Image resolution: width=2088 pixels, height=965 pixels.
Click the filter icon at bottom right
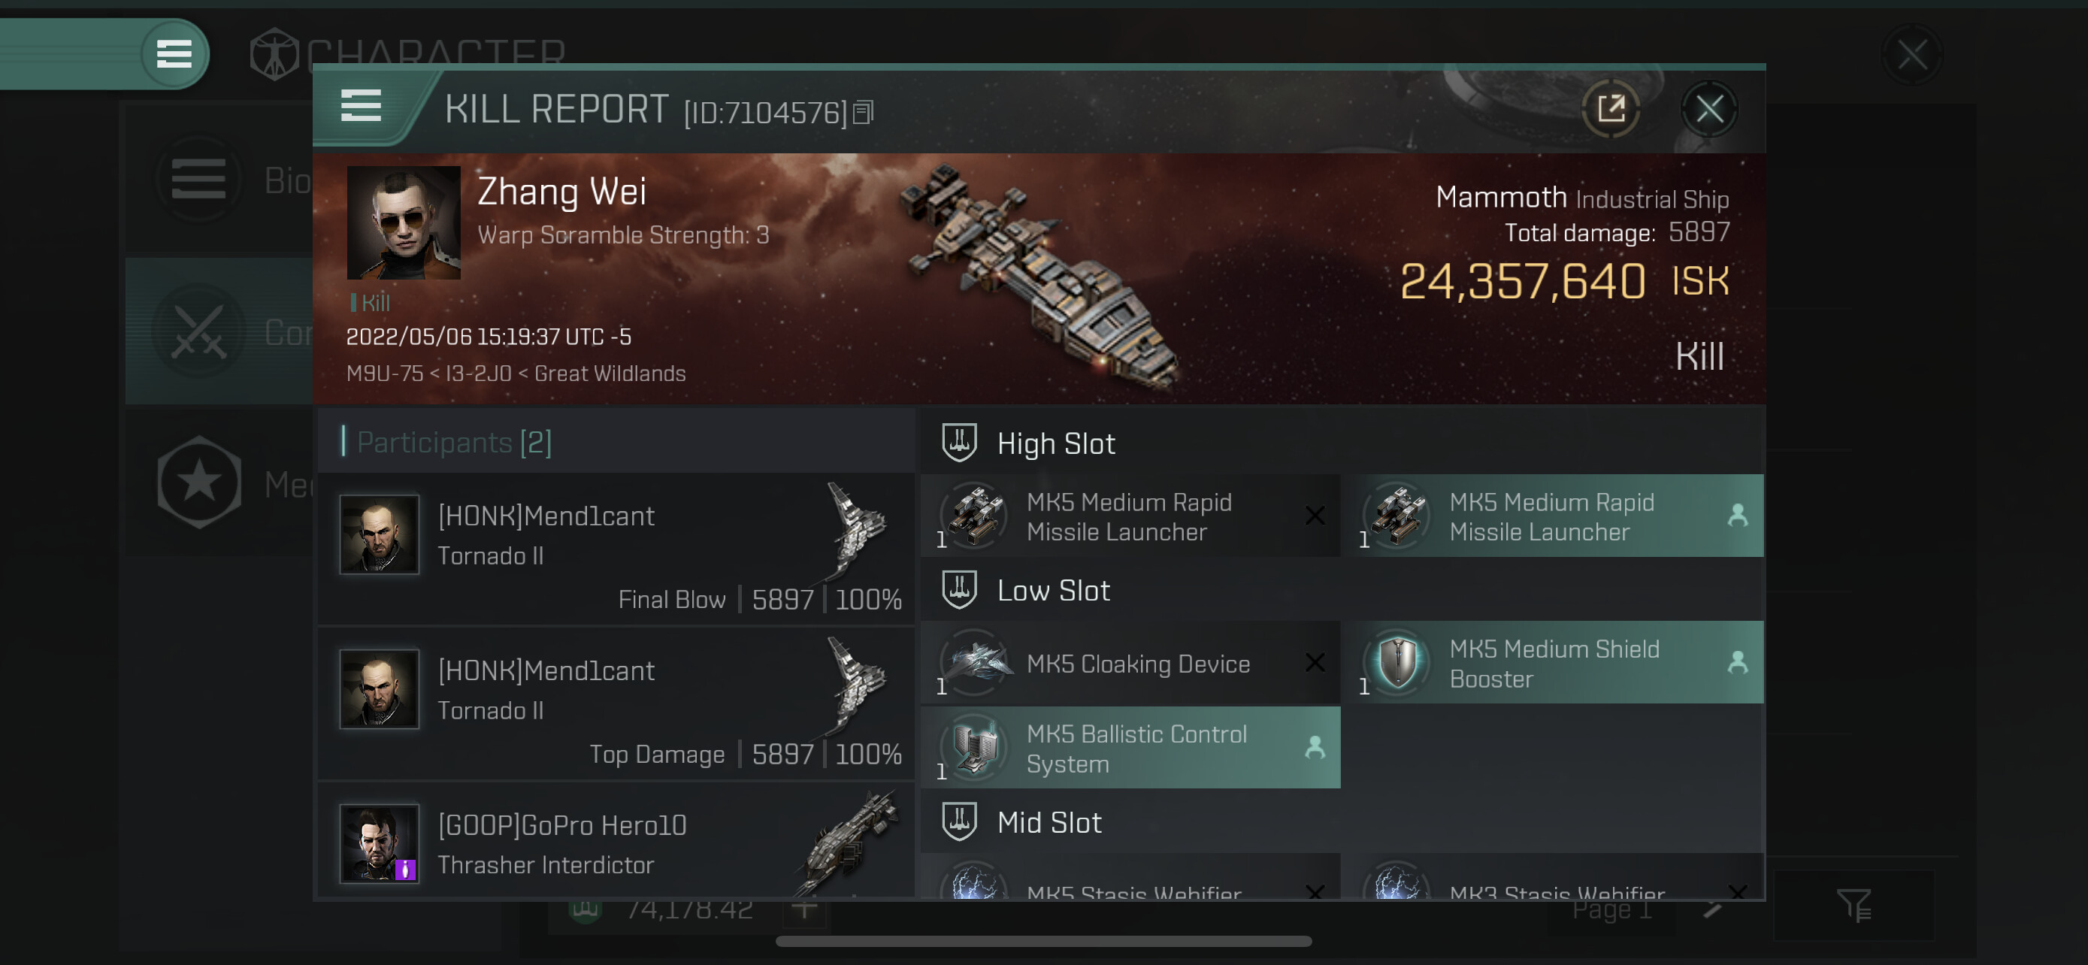tap(1853, 905)
